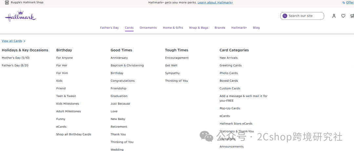
Task: Open the Wrap & Bags menu
Action: point(199,28)
